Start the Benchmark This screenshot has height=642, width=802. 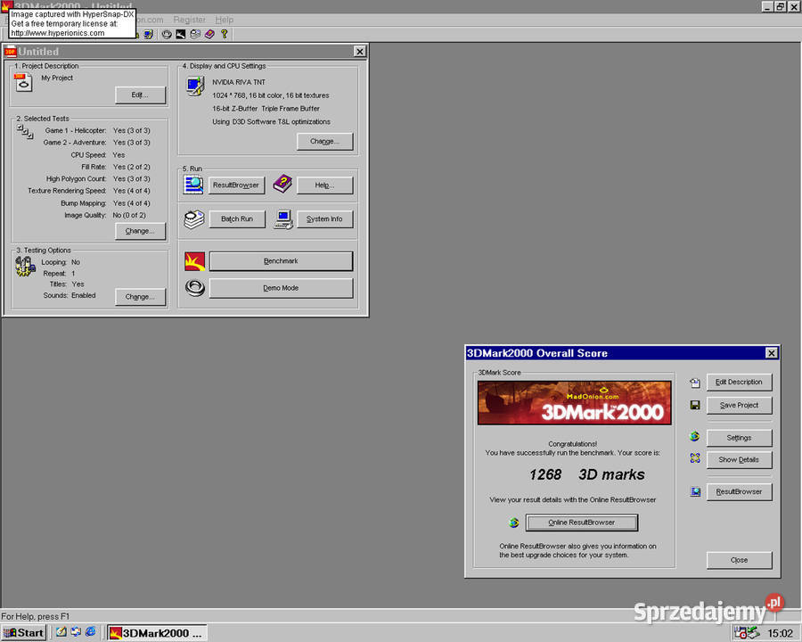(281, 261)
